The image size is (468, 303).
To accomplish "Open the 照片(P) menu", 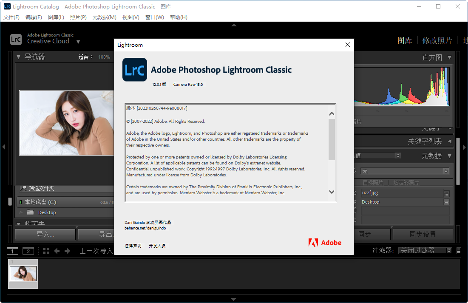I will coord(78,17).
